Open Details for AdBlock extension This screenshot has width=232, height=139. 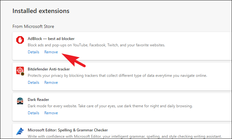[33, 52]
